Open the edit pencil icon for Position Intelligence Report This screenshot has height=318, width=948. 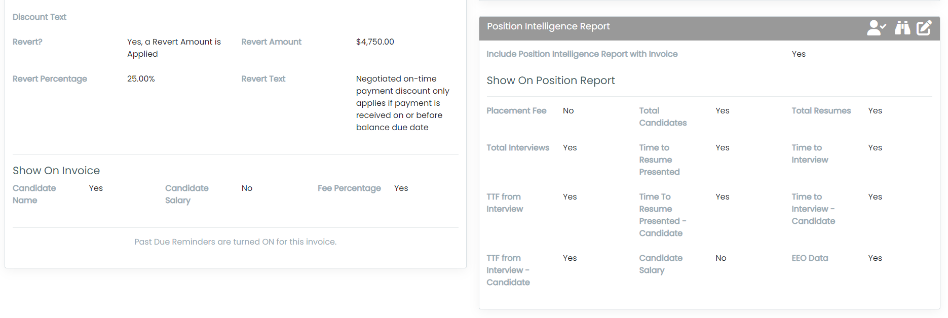tap(924, 28)
